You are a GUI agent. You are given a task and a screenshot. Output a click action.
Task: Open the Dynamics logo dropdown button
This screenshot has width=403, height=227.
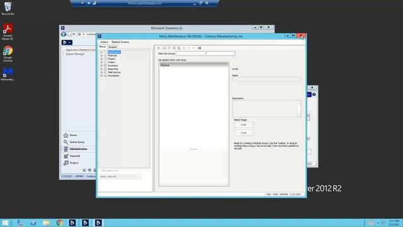(67, 42)
